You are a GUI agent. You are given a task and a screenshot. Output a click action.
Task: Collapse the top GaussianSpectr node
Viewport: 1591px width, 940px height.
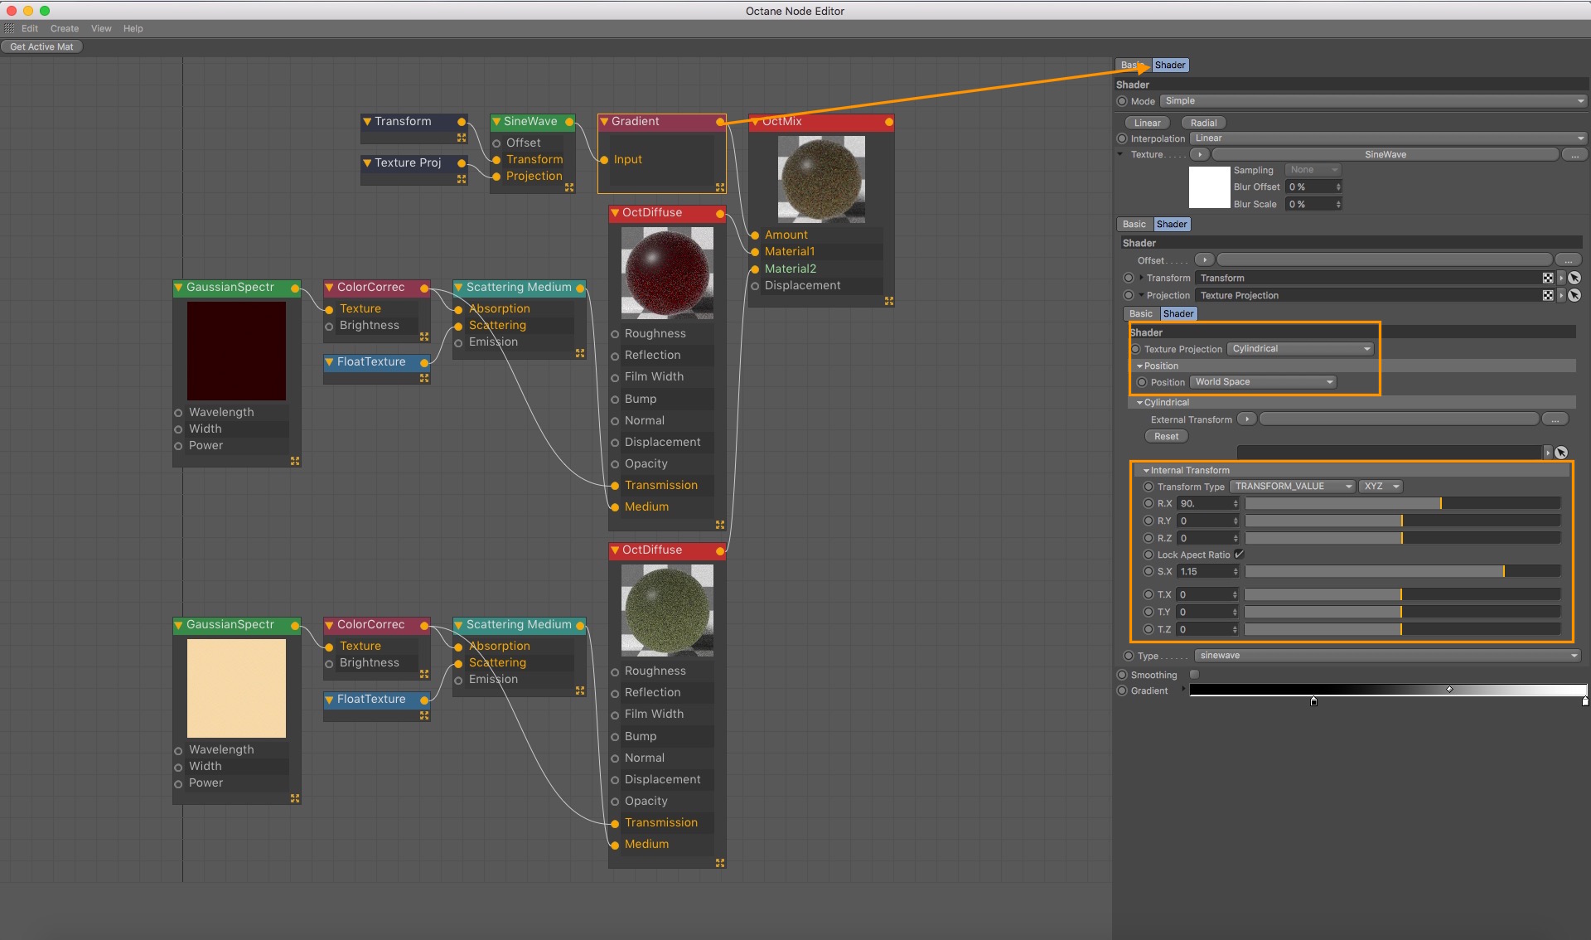coord(178,288)
